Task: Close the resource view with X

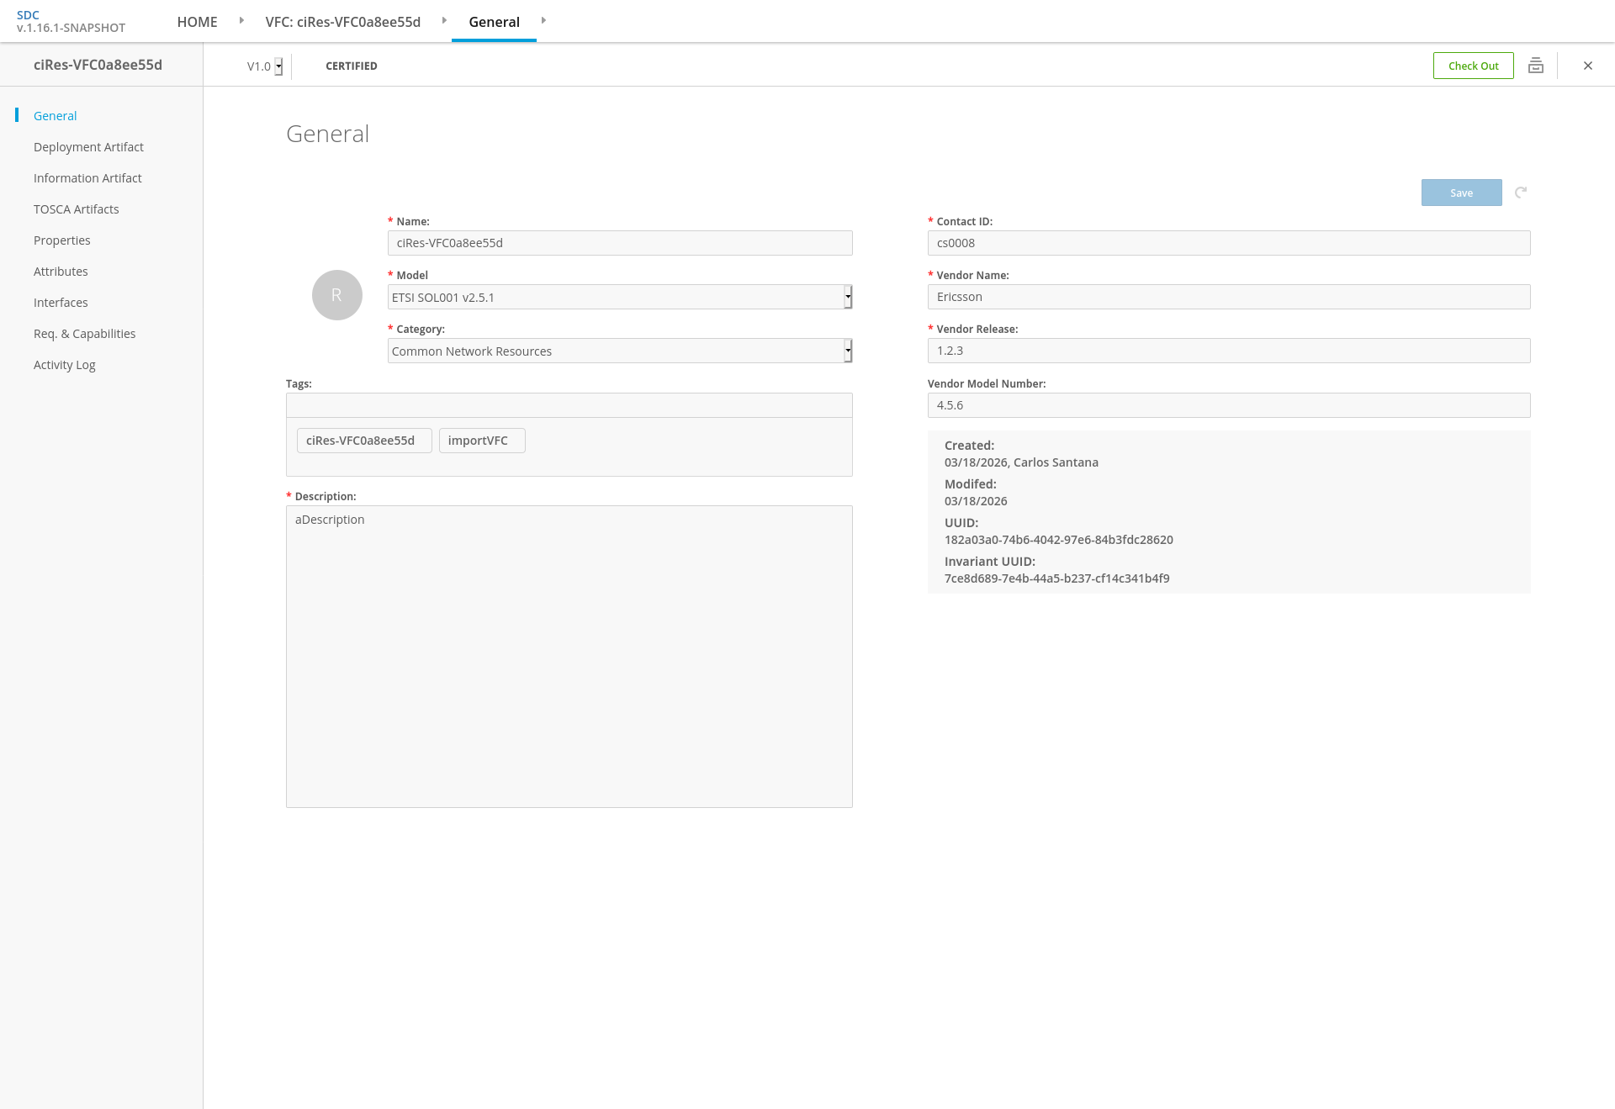Action: (1587, 66)
